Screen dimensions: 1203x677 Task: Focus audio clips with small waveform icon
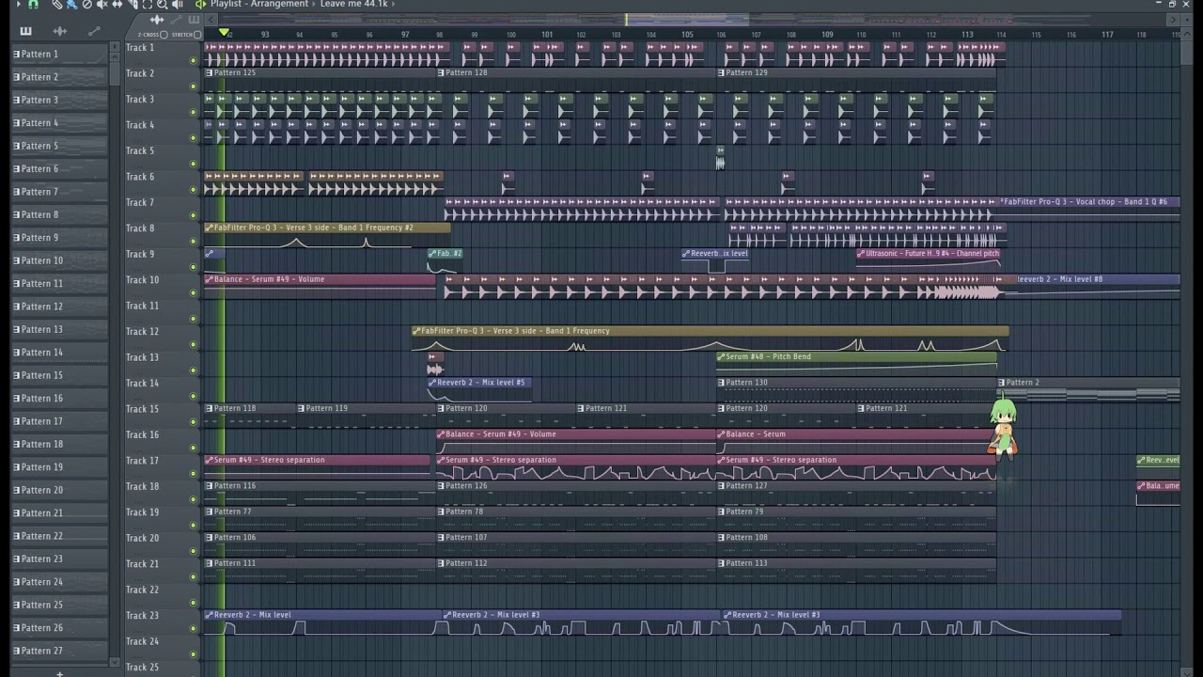(x=157, y=20)
